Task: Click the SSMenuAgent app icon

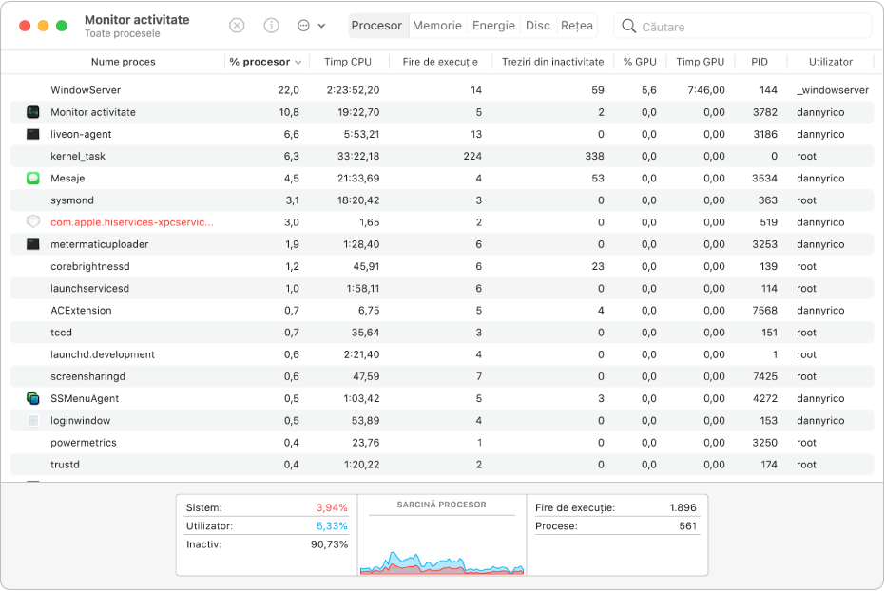Action: coord(33,399)
